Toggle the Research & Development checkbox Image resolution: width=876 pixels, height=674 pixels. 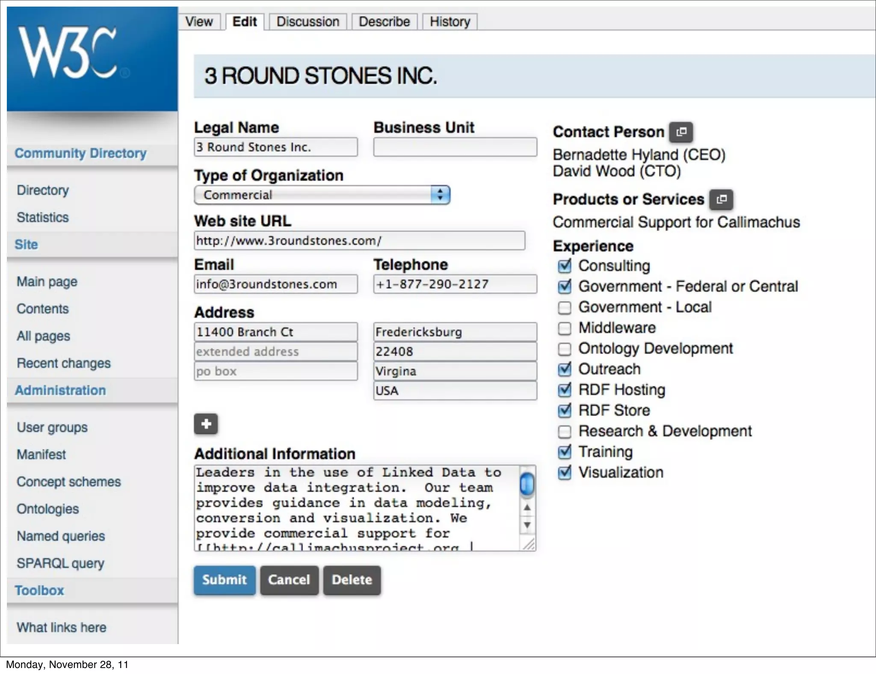tap(565, 432)
